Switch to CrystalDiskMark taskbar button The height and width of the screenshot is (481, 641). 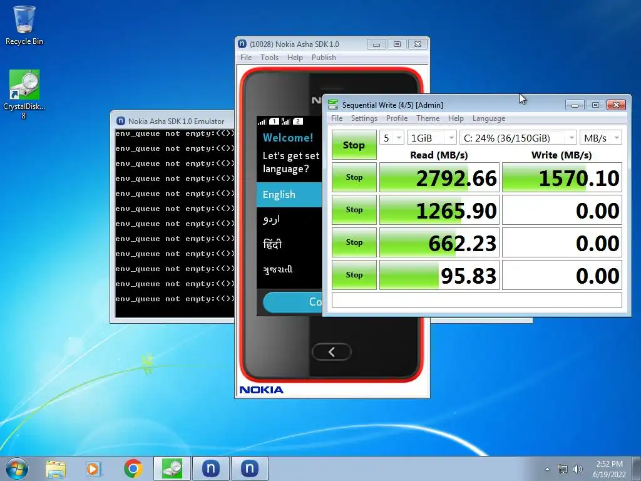click(x=172, y=468)
